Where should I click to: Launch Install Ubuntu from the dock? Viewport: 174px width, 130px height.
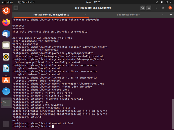coord(6,10)
